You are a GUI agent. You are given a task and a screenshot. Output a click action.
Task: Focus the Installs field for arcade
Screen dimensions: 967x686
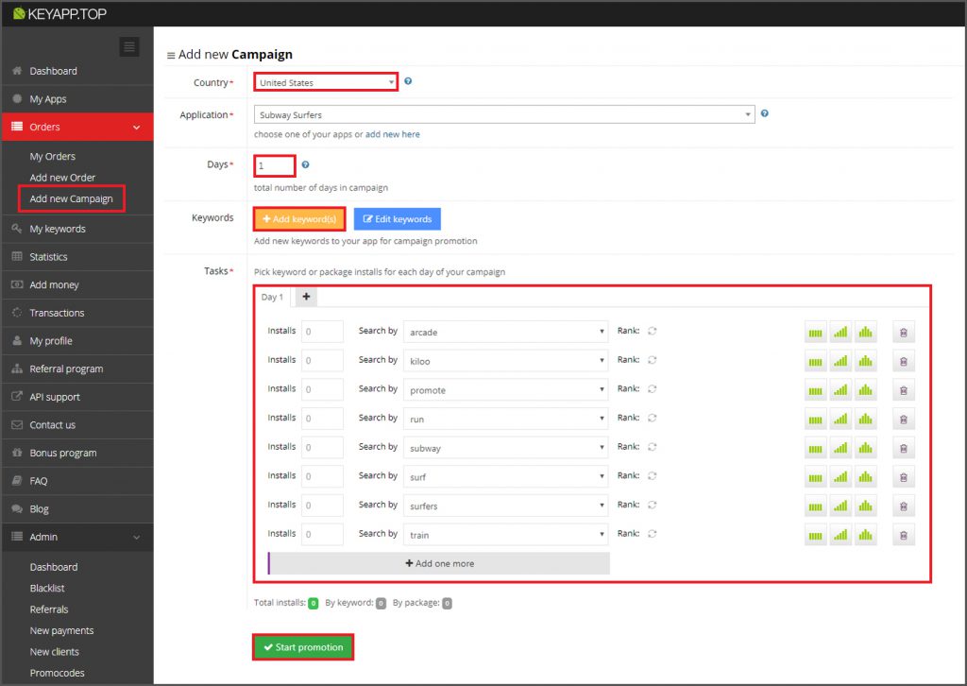click(322, 332)
